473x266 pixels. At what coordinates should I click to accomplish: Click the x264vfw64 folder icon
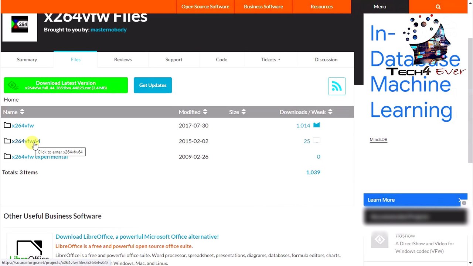[x=7, y=141]
